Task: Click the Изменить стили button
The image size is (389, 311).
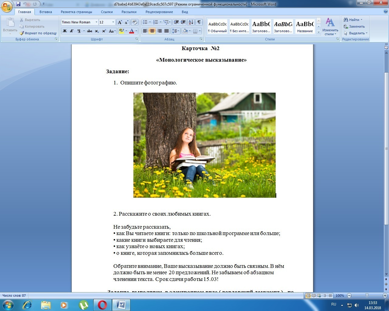Action: point(330,27)
